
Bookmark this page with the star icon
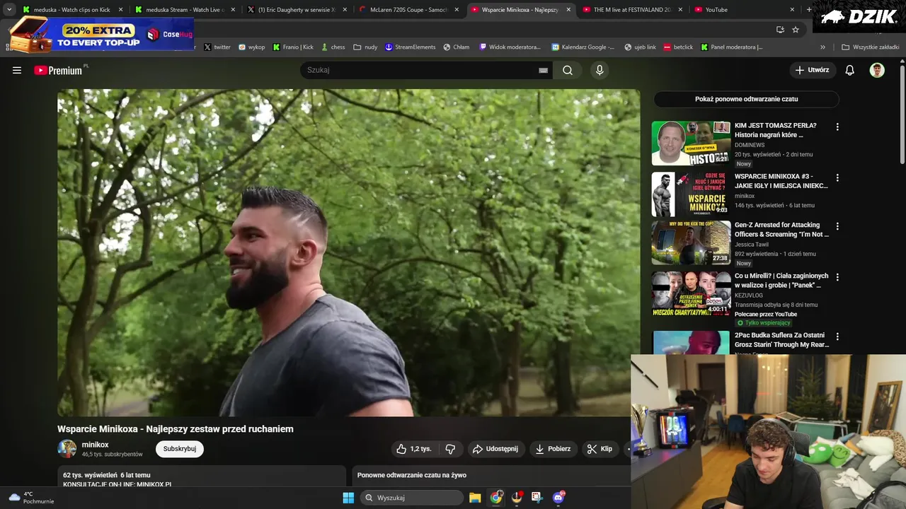pyautogui.click(x=796, y=30)
